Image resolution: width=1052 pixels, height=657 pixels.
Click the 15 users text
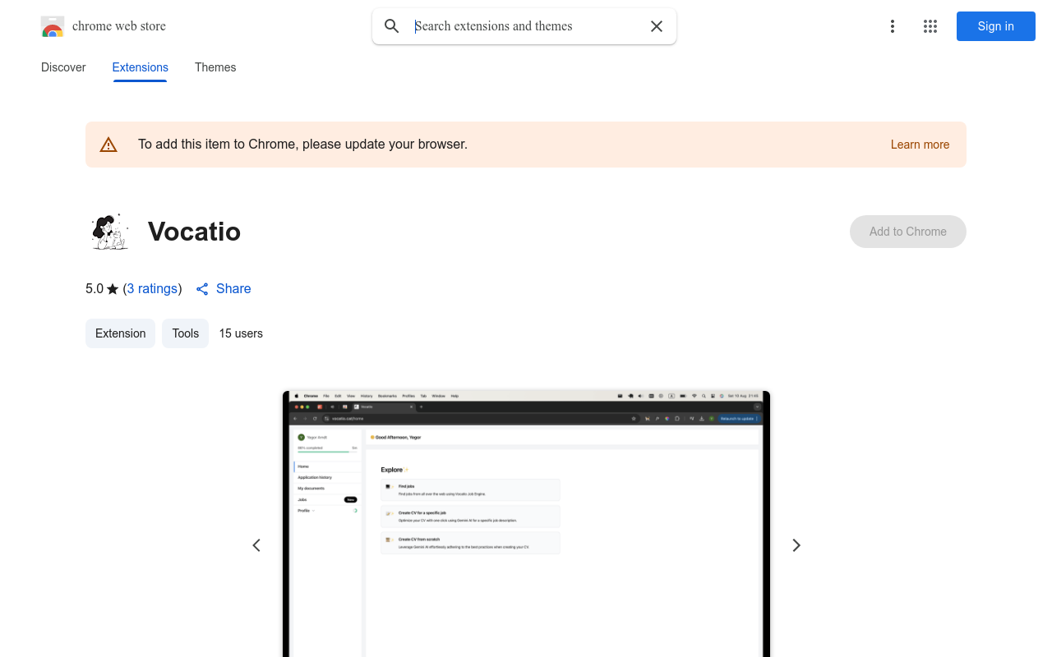[241, 333]
